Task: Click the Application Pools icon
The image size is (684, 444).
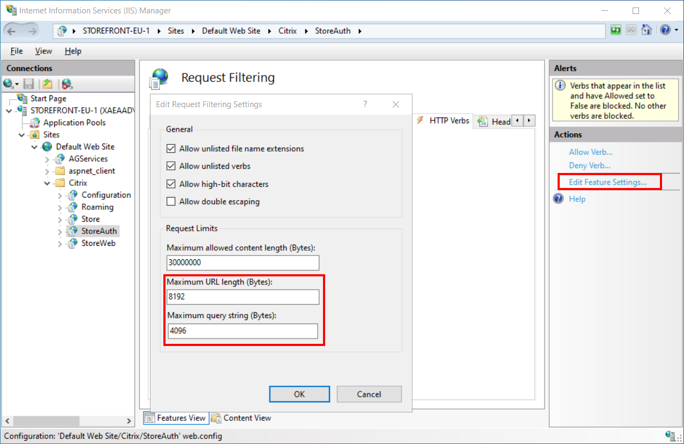Action: pos(35,122)
